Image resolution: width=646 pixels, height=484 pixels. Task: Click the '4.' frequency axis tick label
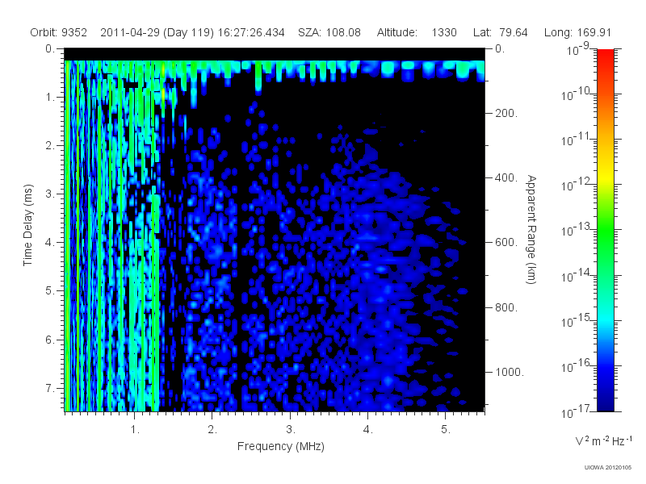coord(368,429)
